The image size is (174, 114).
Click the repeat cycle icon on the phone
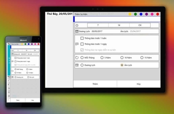coord(12,71)
